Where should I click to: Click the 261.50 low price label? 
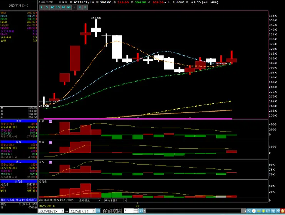(x=44, y=106)
